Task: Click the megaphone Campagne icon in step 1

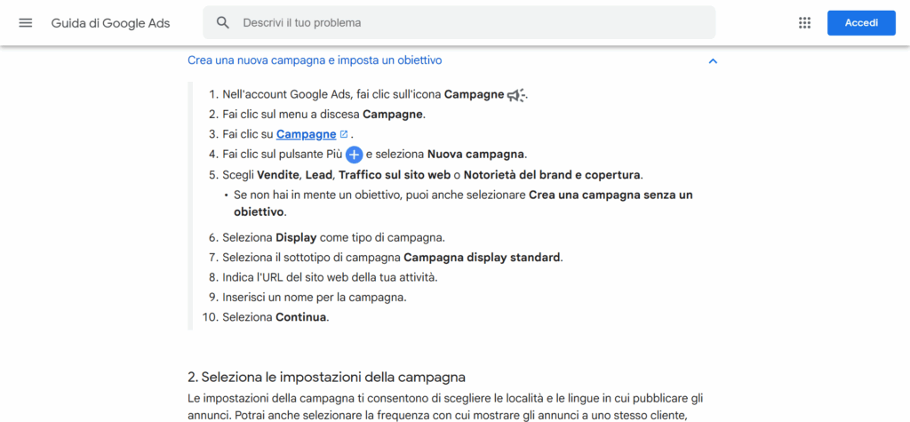Action: (x=516, y=95)
